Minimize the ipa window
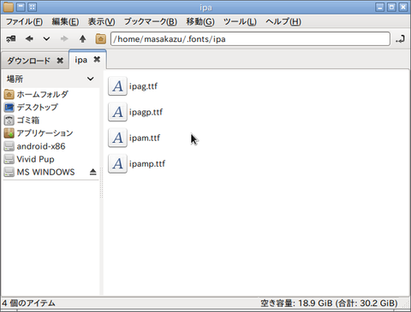The height and width of the screenshot is (312, 411). tap(379, 7)
